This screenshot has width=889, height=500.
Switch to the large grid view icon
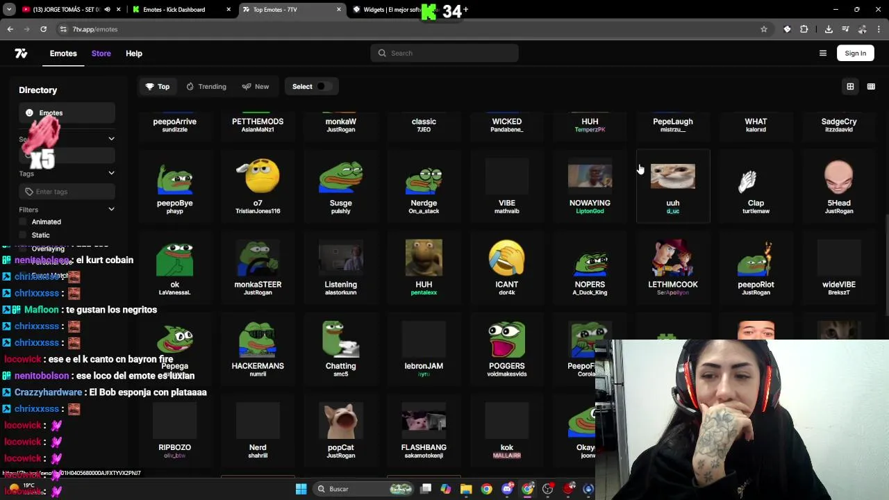coord(850,87)
